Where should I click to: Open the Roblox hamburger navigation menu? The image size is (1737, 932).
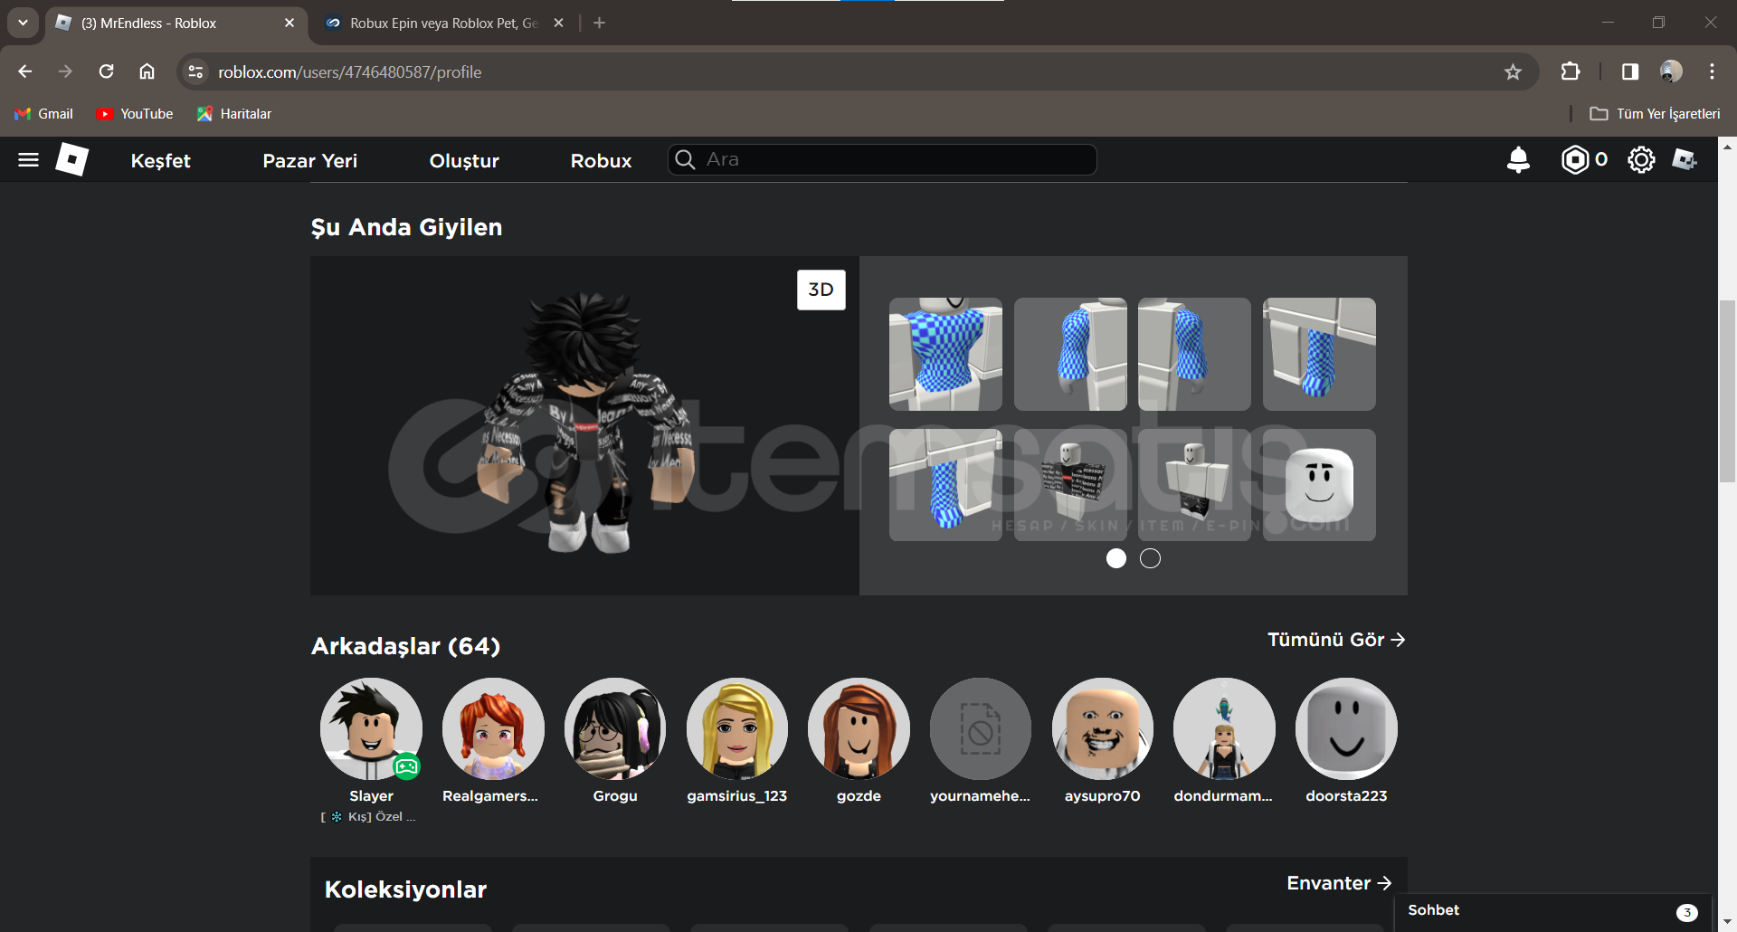(28, 160)
